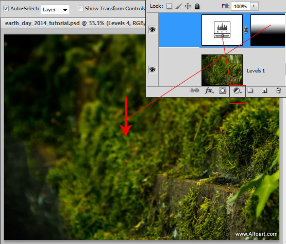The width and height of the screenshot is (286, 244).
Task: Lock image pixels brush icon
Action: [x=179, y=6]
